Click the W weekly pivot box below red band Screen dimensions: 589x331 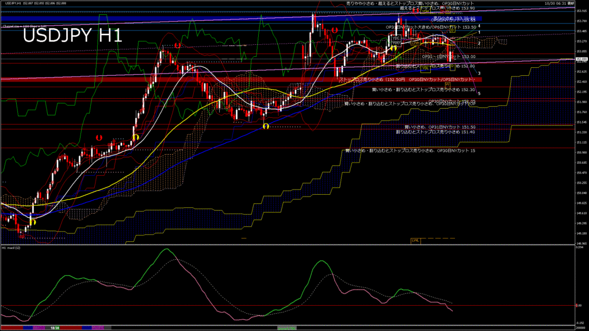click(447, 84)
